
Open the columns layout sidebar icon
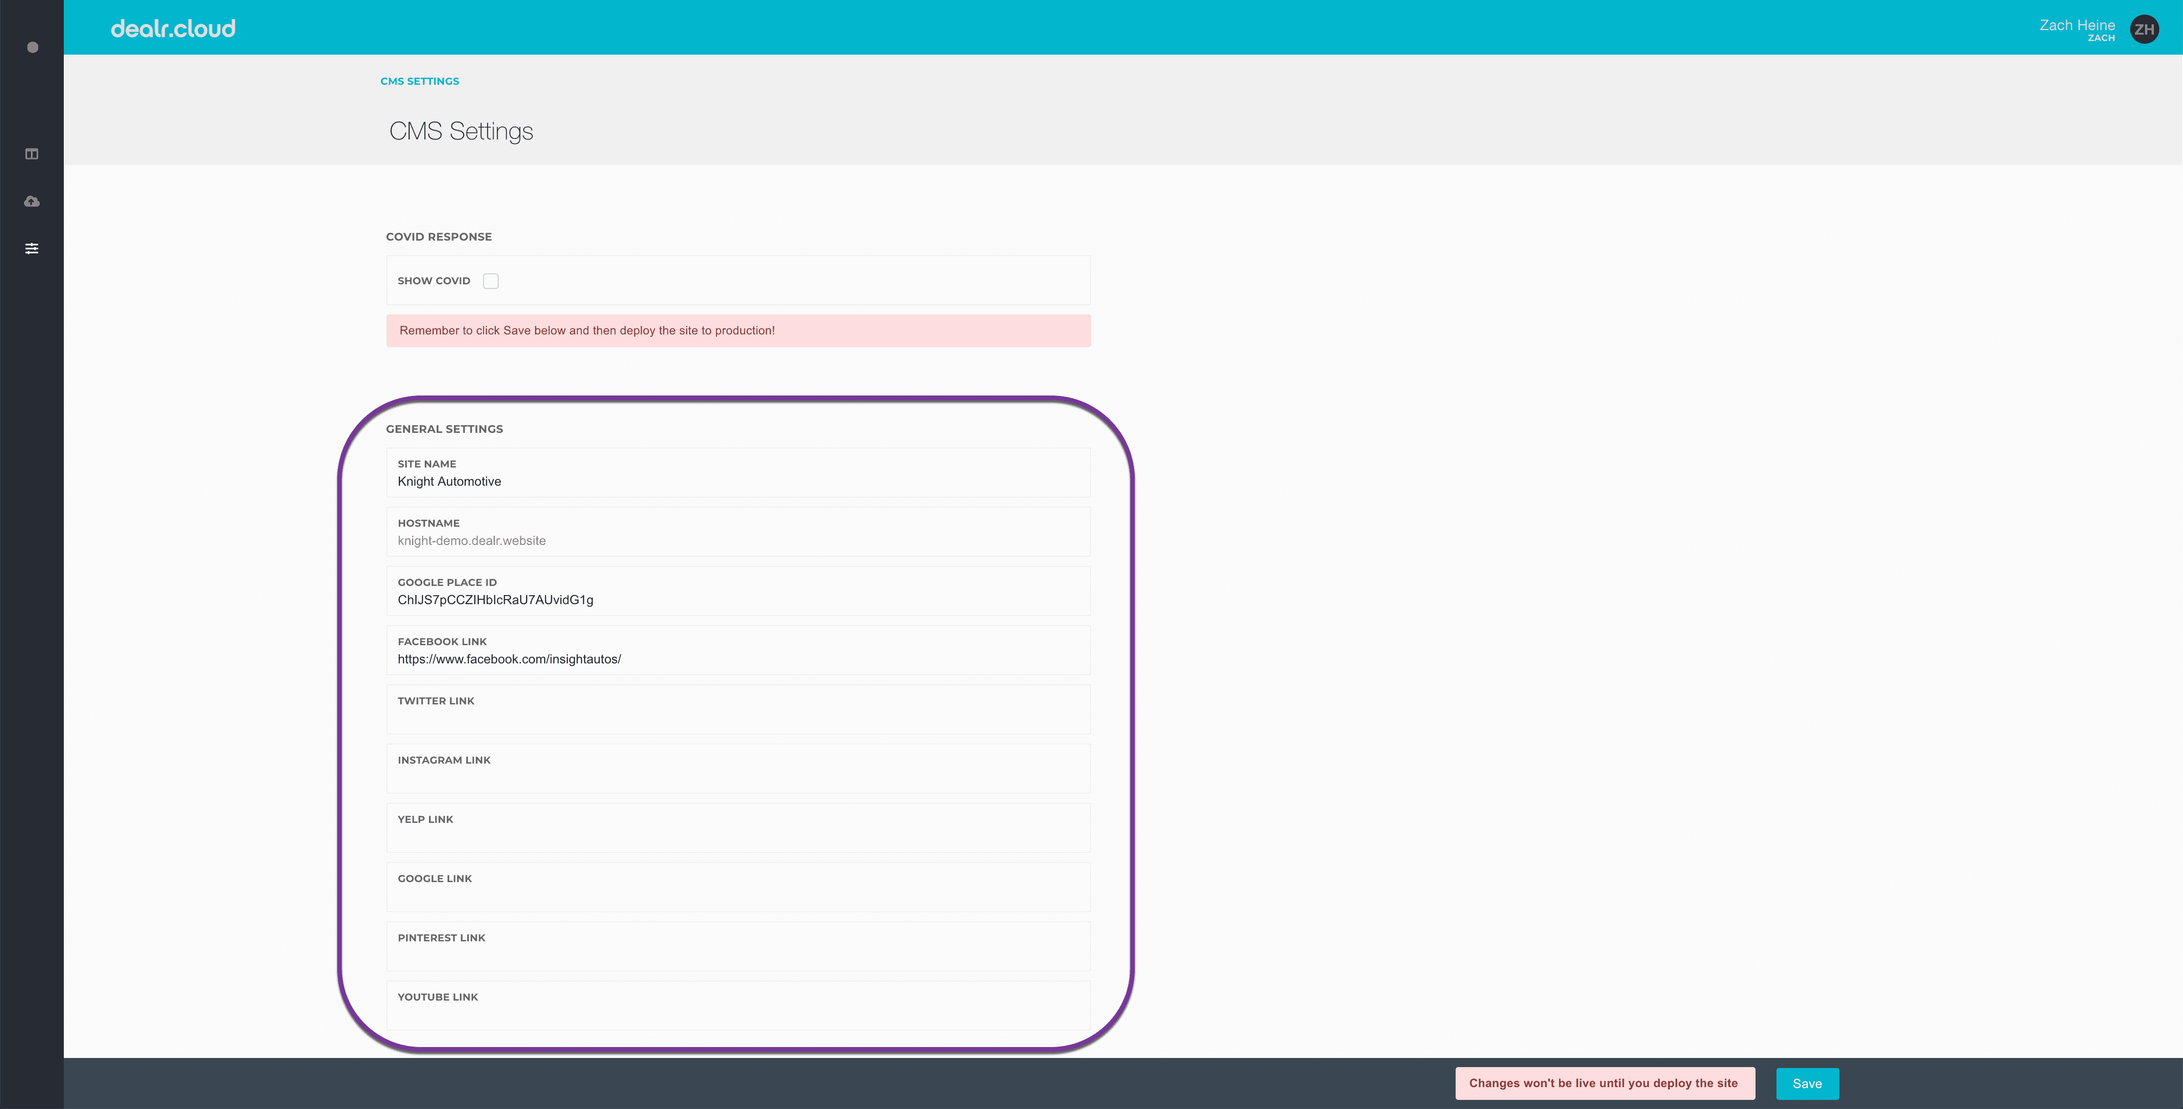pos(32,154)
